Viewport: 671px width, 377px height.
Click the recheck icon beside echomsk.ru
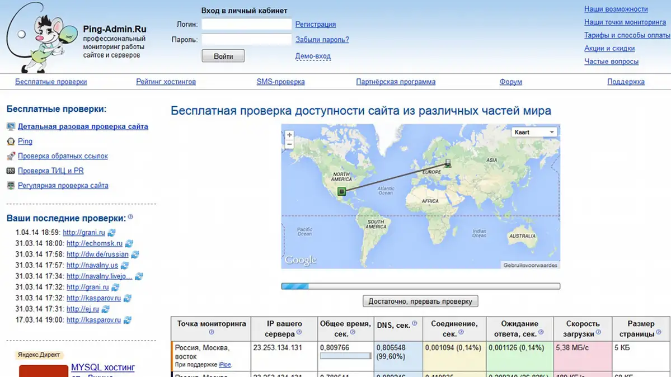pos(129,244)
